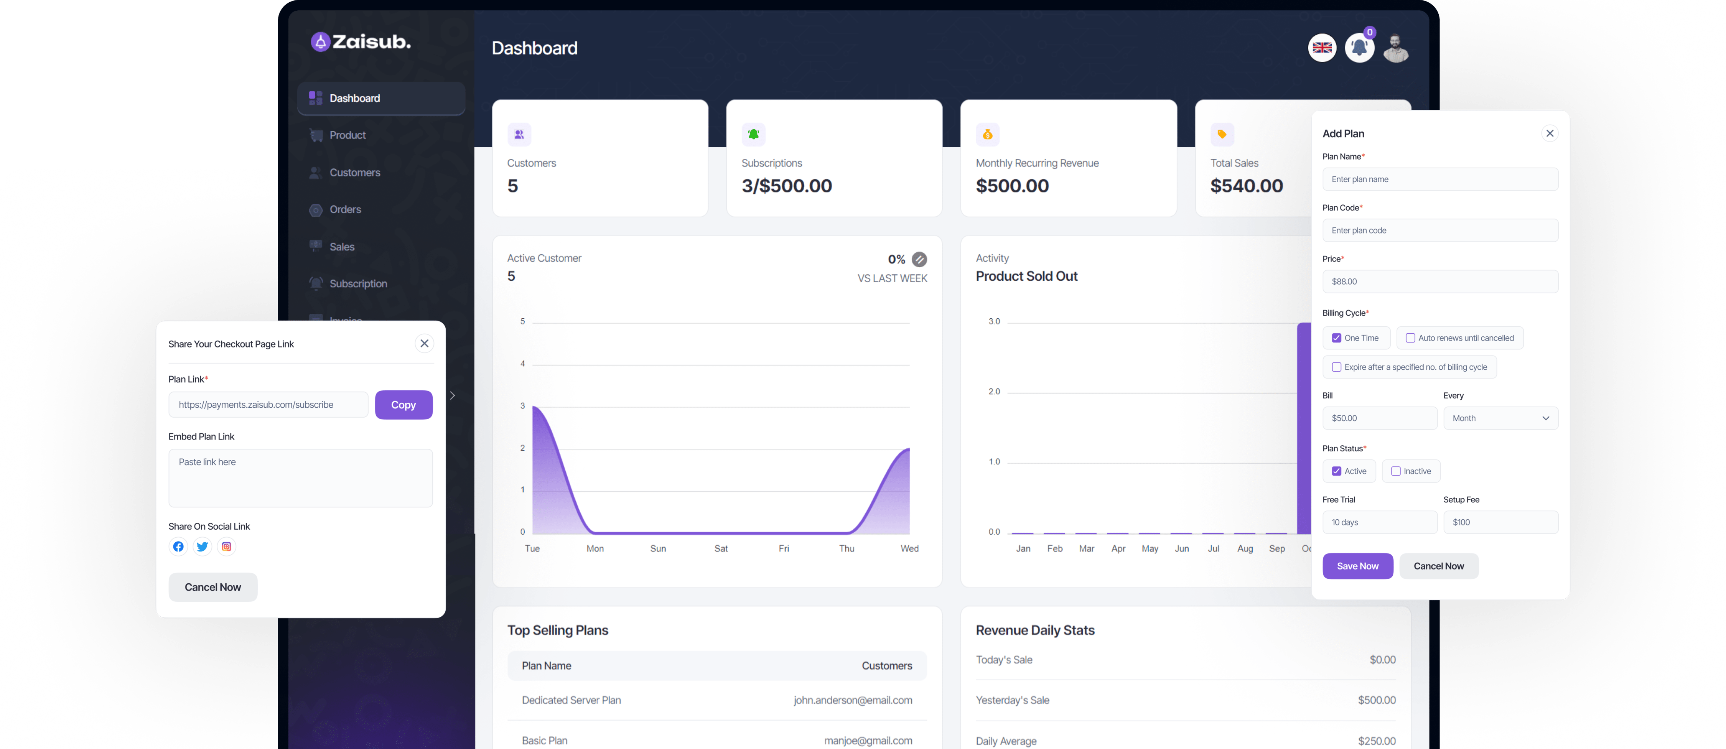Share via Twitter icon
This screenshot has width=1726, height=749.
203,547
